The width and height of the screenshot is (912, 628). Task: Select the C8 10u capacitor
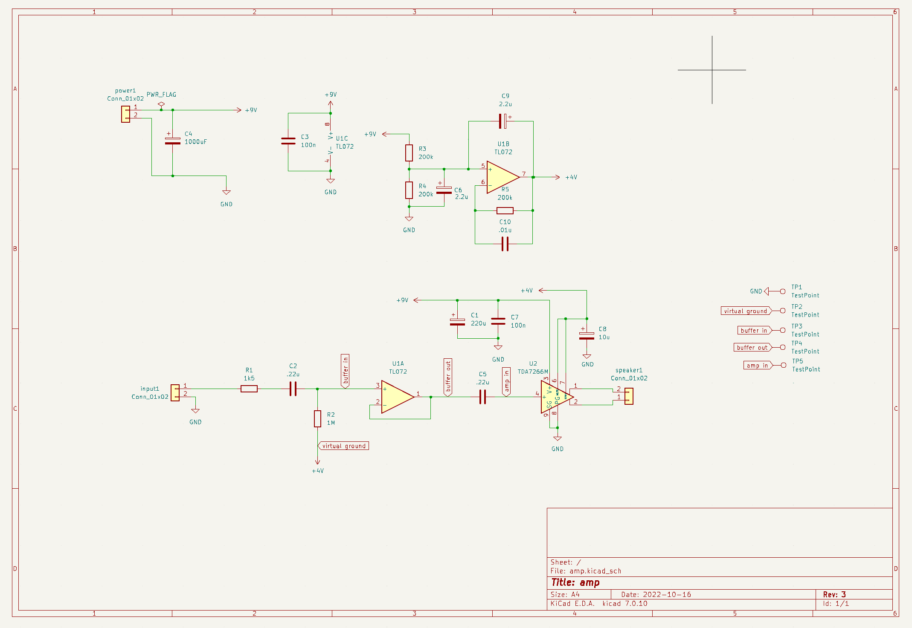(587, 336)
